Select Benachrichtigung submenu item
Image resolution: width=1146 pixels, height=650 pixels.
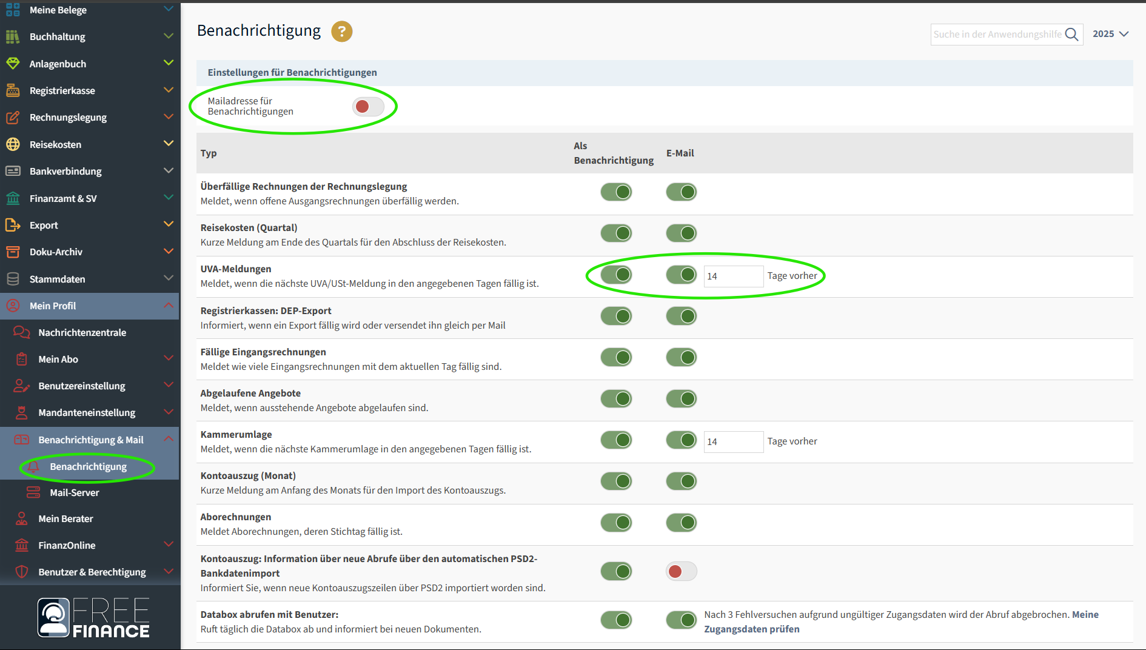pos(89,467)
